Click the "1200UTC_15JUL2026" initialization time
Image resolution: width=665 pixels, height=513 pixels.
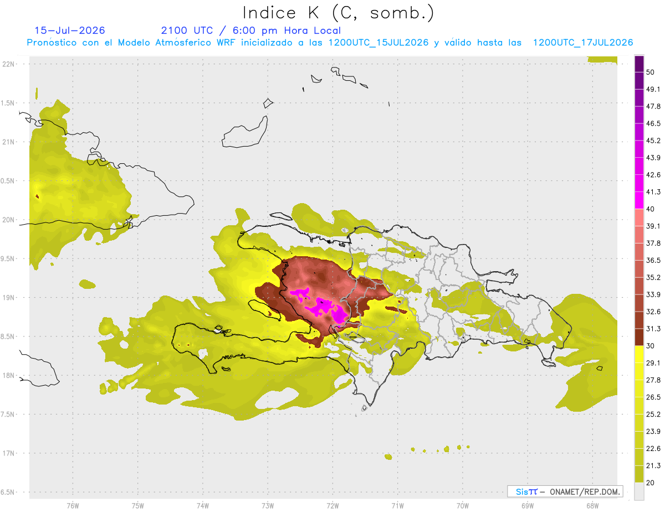pos(378,43)
